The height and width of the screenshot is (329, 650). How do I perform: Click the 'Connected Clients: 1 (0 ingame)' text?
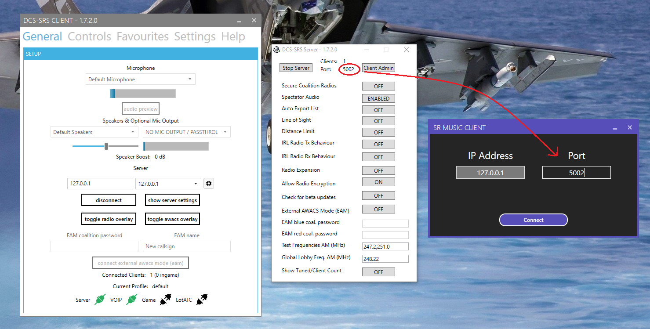pyautogui.click(x=141, y=275)
